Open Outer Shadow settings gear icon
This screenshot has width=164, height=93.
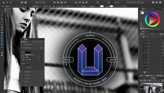41,48
